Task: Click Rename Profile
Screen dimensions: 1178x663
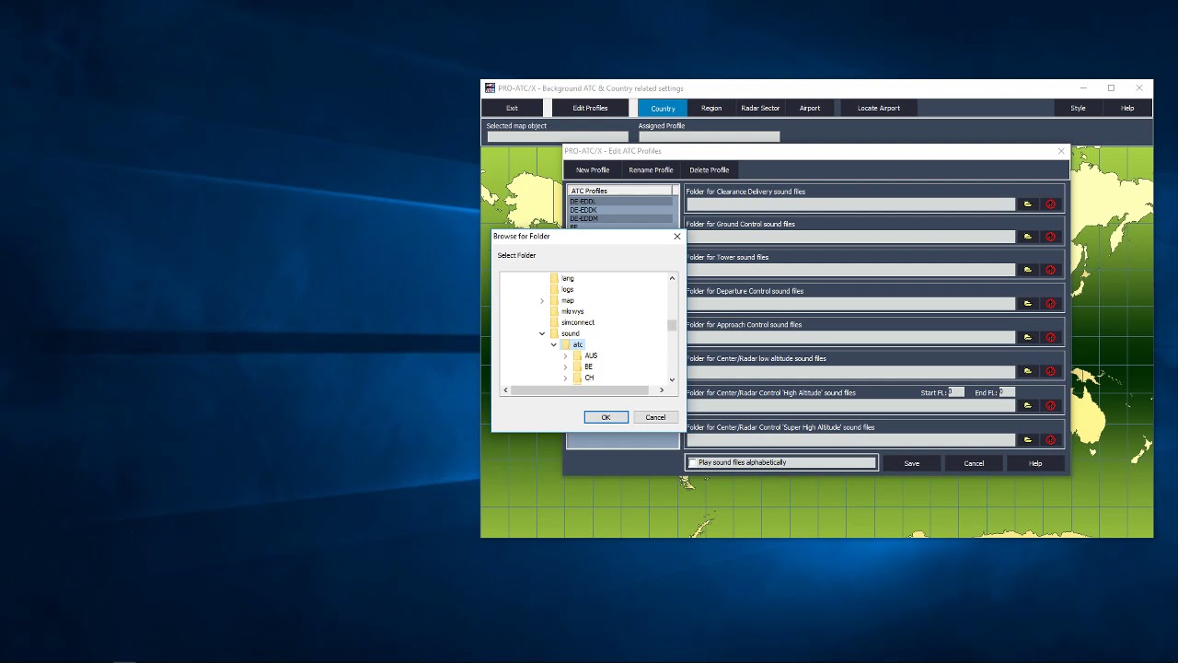Action: (651, 169)
